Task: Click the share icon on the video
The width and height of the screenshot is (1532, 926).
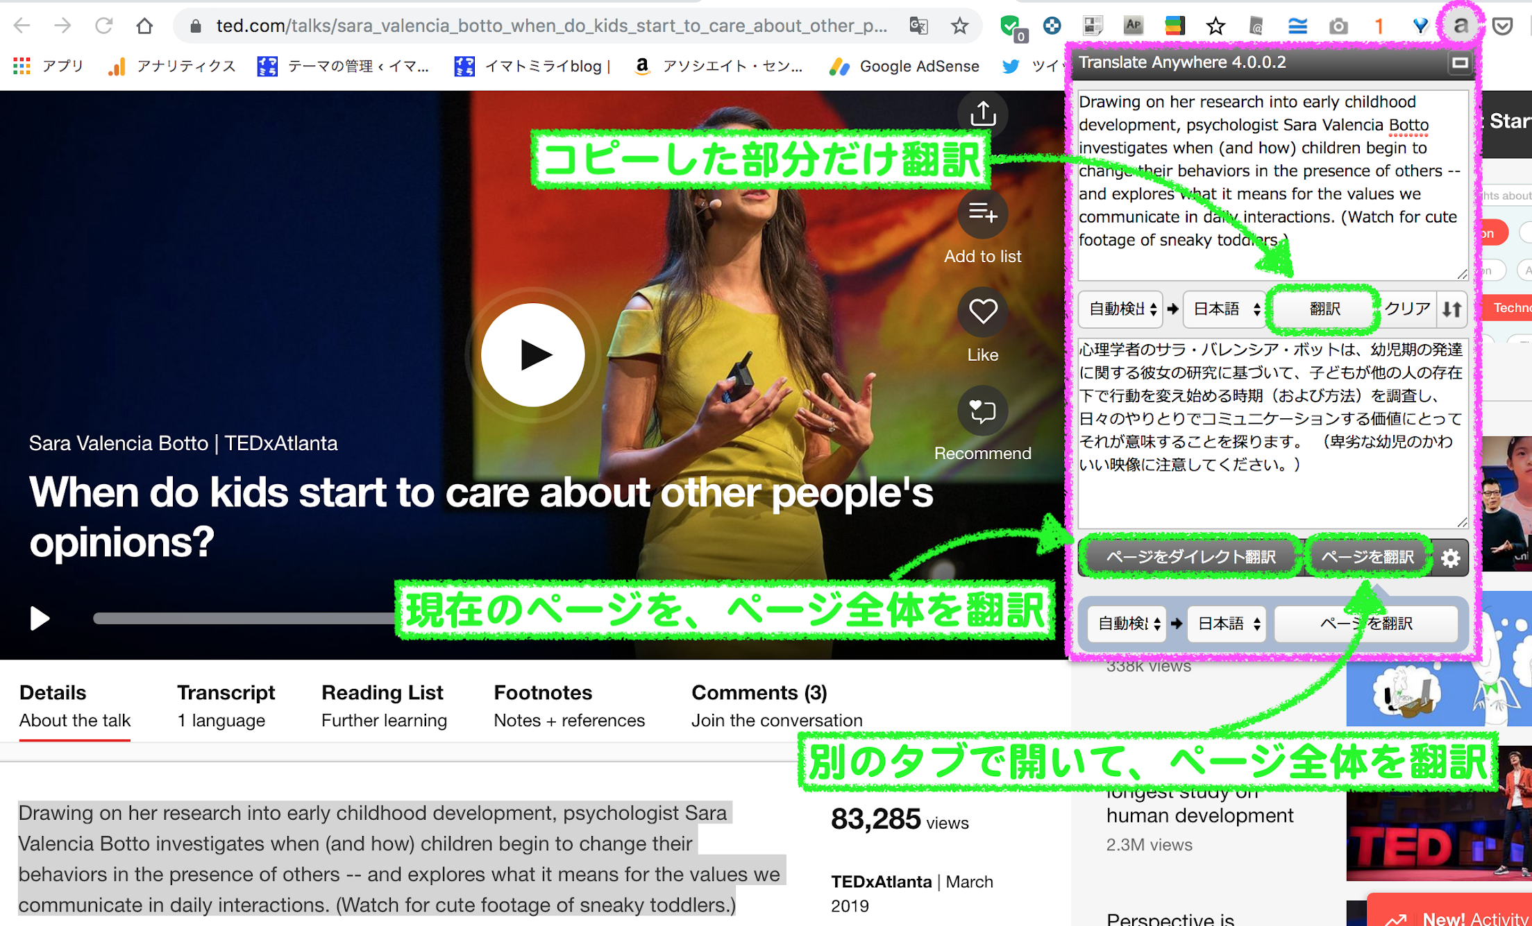Action: point(982,113)
